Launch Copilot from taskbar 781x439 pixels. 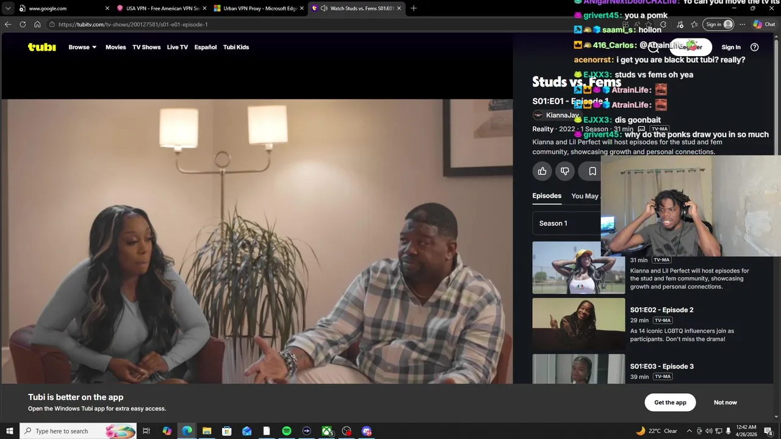click(167, 431)
